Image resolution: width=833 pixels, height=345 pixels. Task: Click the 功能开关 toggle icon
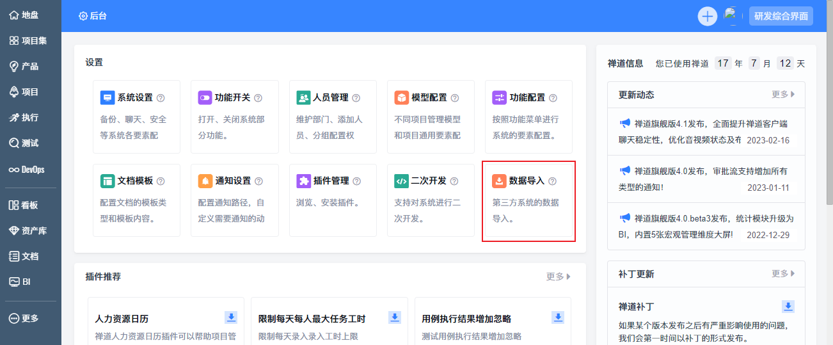[205, 98]
